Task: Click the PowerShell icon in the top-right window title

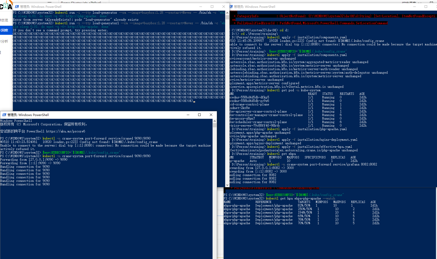Action: (231, 7)
